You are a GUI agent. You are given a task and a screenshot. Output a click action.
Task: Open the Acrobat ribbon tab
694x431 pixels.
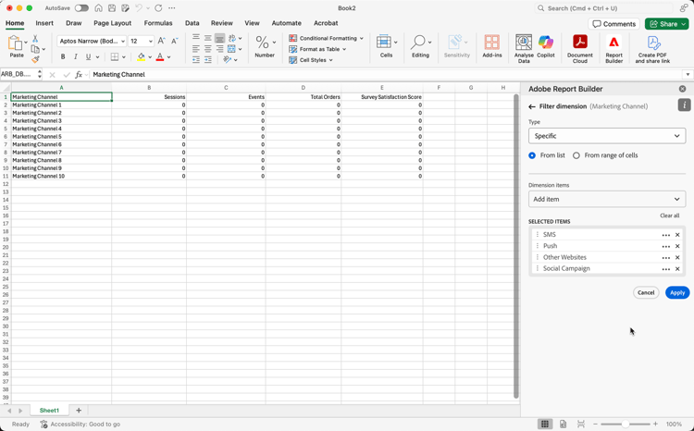point(326,23)
